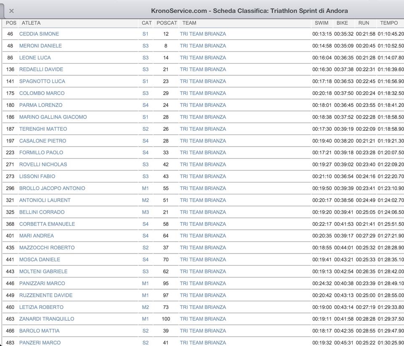Select swim time 00:24:32

322,283
